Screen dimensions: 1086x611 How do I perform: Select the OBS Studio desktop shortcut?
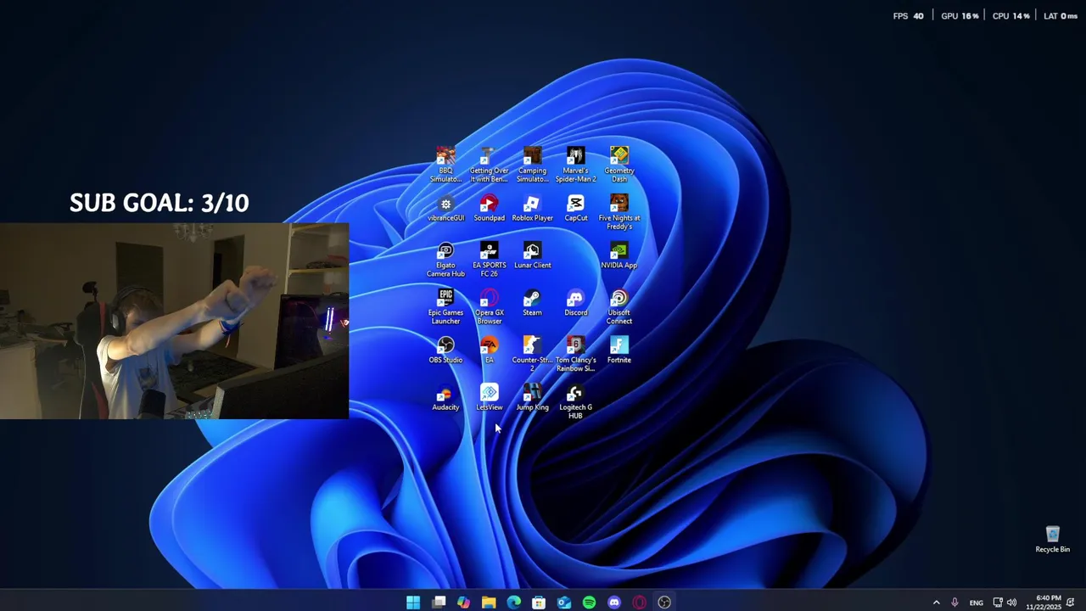click(x=445, y=350)
